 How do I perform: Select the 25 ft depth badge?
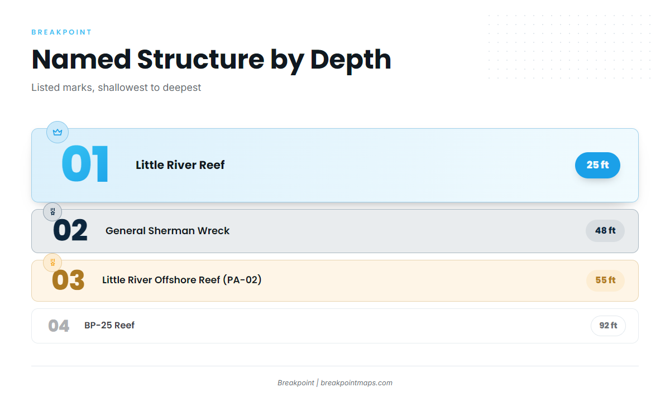(x=597, y=165)
